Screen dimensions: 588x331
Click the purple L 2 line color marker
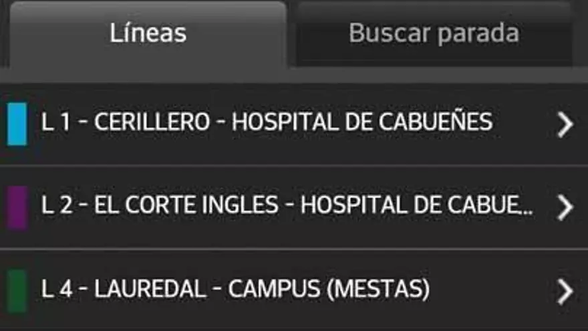[17, 207]
